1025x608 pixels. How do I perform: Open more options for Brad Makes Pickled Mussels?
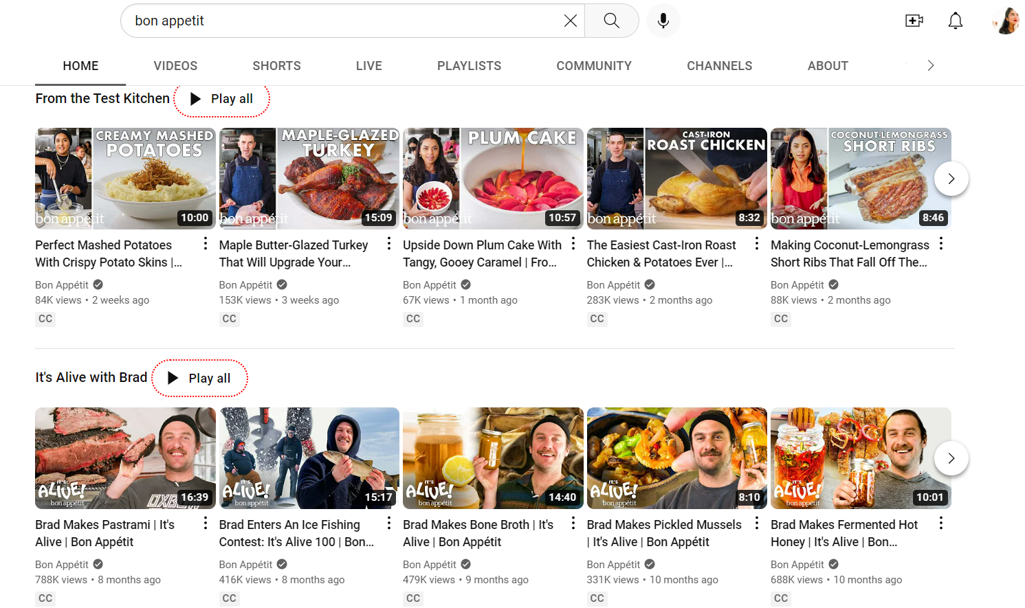(x=757, y=523)
